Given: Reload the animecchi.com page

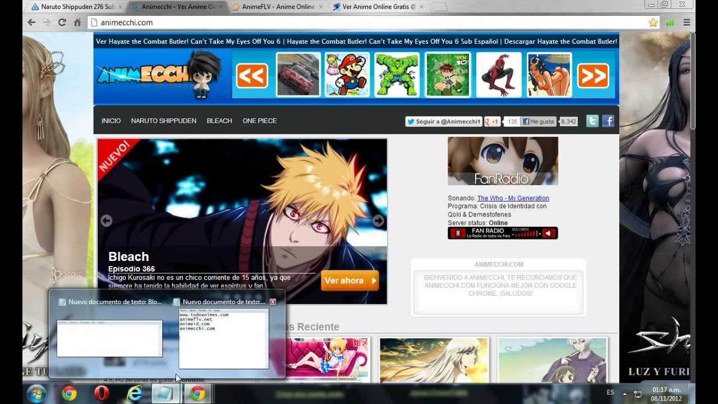Looking at the screenshot, I should click(x=62, y=22).
